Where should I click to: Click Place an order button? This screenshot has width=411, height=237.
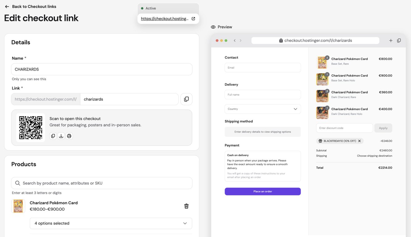[263, 191]
